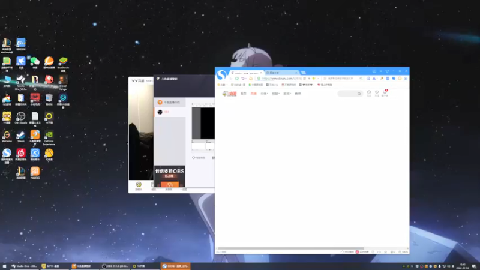The width and height of the screenshot is (480, 270).
Task: Open the Recycle Bin desktop icon
Action: [x=49, y=99]
